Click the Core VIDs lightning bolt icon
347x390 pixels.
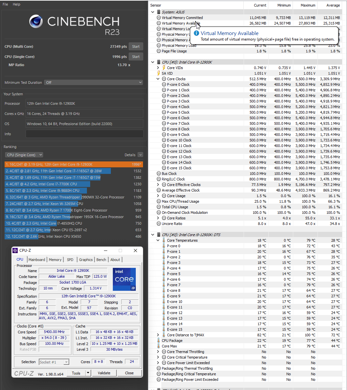(164, 68)
